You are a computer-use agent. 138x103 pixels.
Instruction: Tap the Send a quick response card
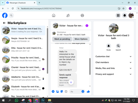(67, 80)
